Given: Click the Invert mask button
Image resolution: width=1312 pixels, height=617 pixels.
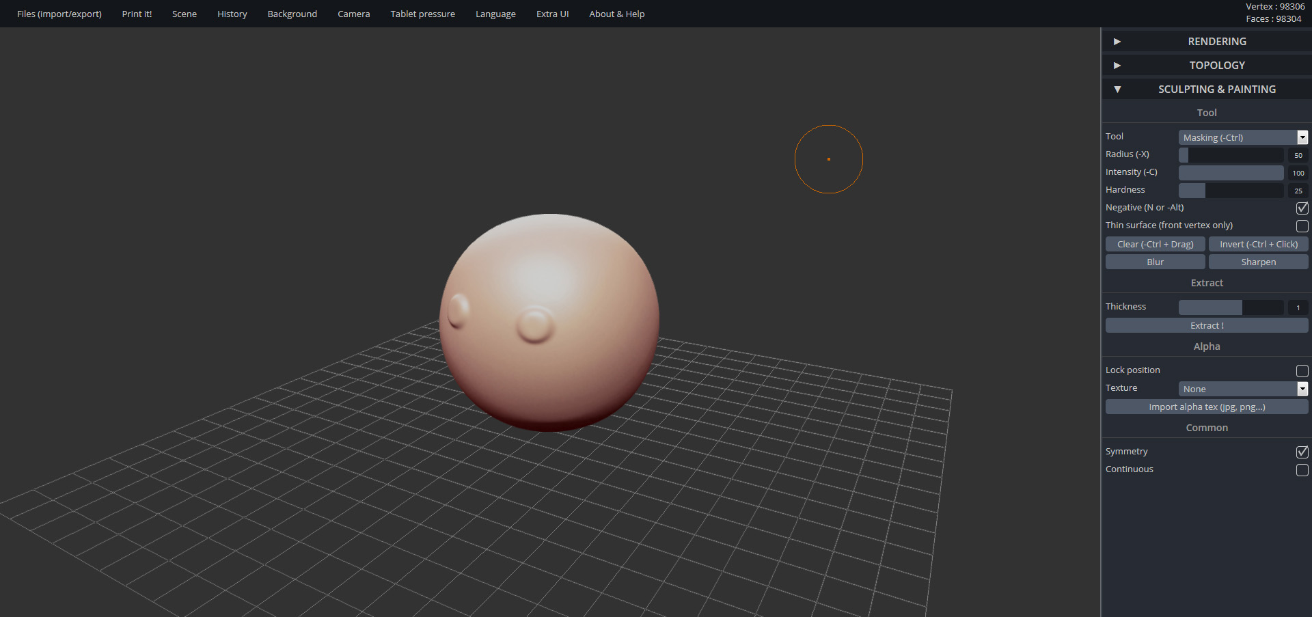Looking at the screenshot, I should pyautogui.click(x=1258, y=244).
